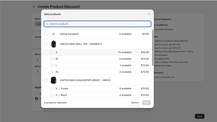Click the Hiking backpack placeholder image icon
This screenshot has height=122, width=217.
coord(53,34)
